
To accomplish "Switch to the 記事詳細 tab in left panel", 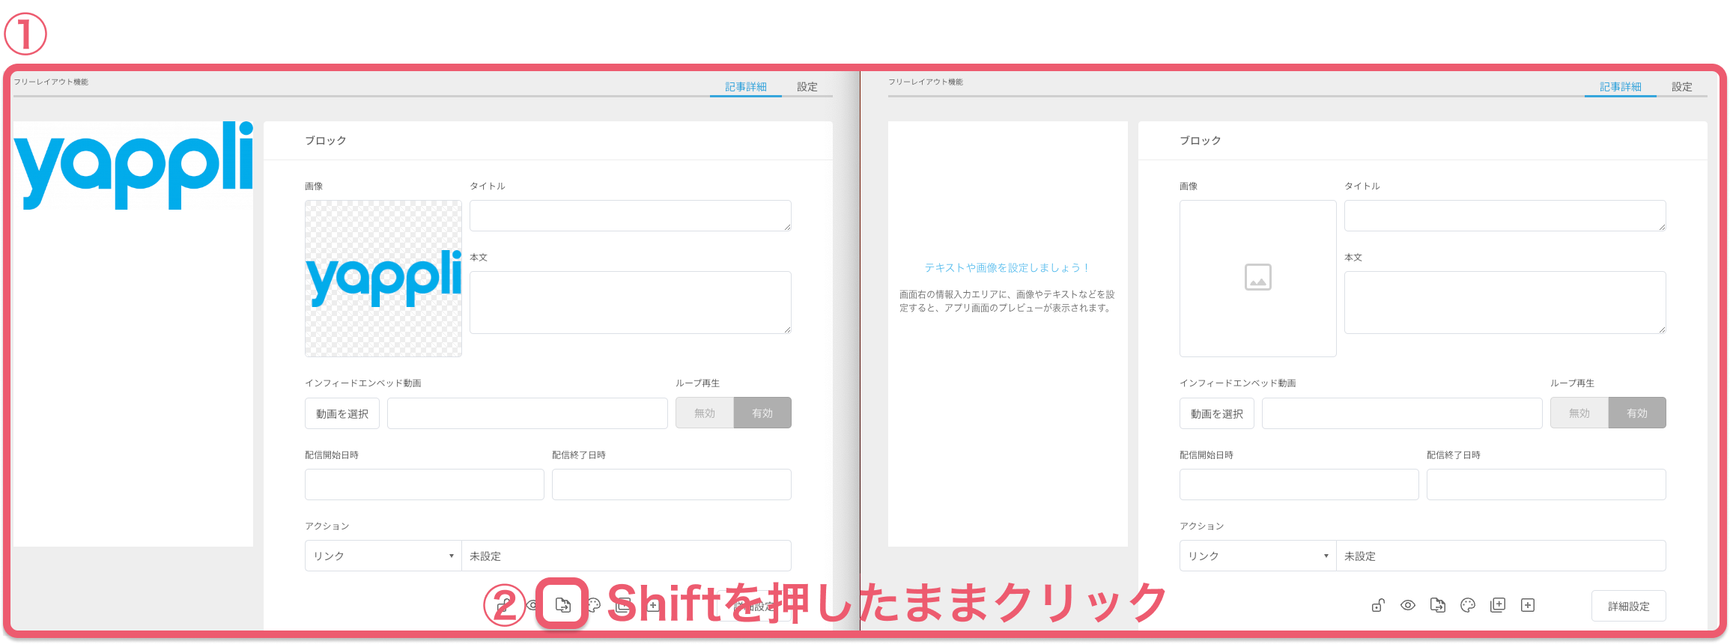I will coord(746,87).
